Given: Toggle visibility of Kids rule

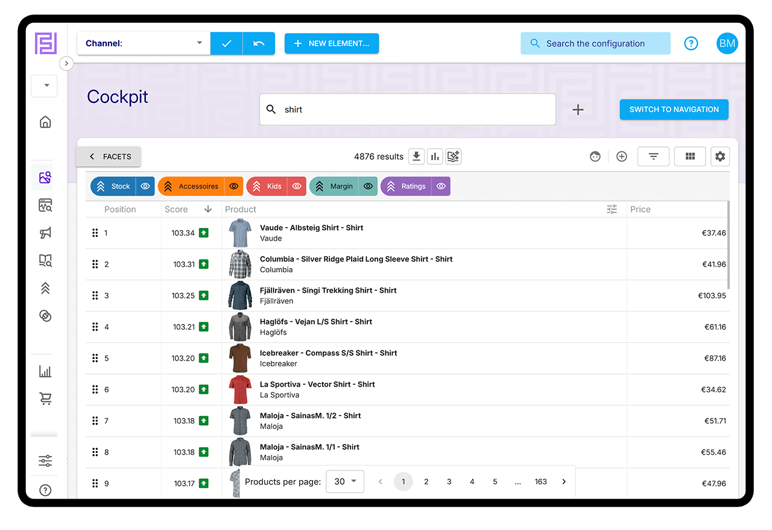Looking at the screenshot, I should point(297,186).
